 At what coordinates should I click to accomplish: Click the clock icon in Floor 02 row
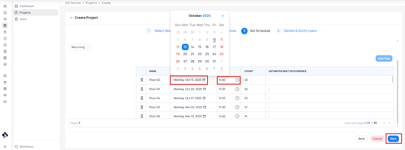tap(237, 80)
